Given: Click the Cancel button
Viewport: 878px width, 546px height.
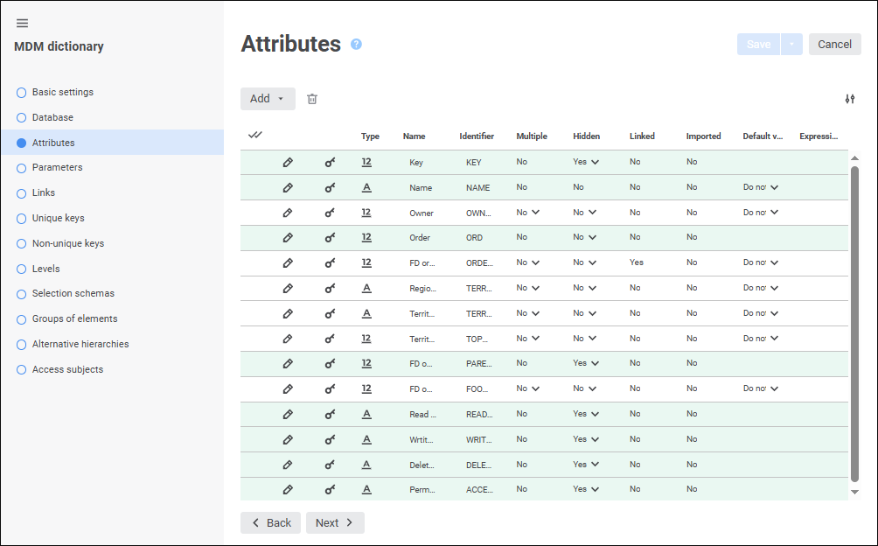Looking at the screenshot, I should point(834,45).
